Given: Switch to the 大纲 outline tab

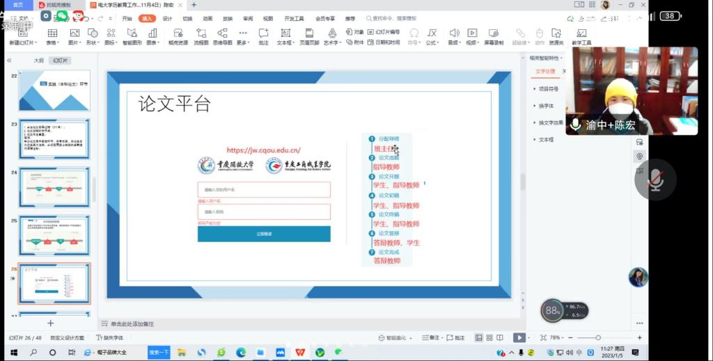Looking at the screenshot, I should (39, 61).
